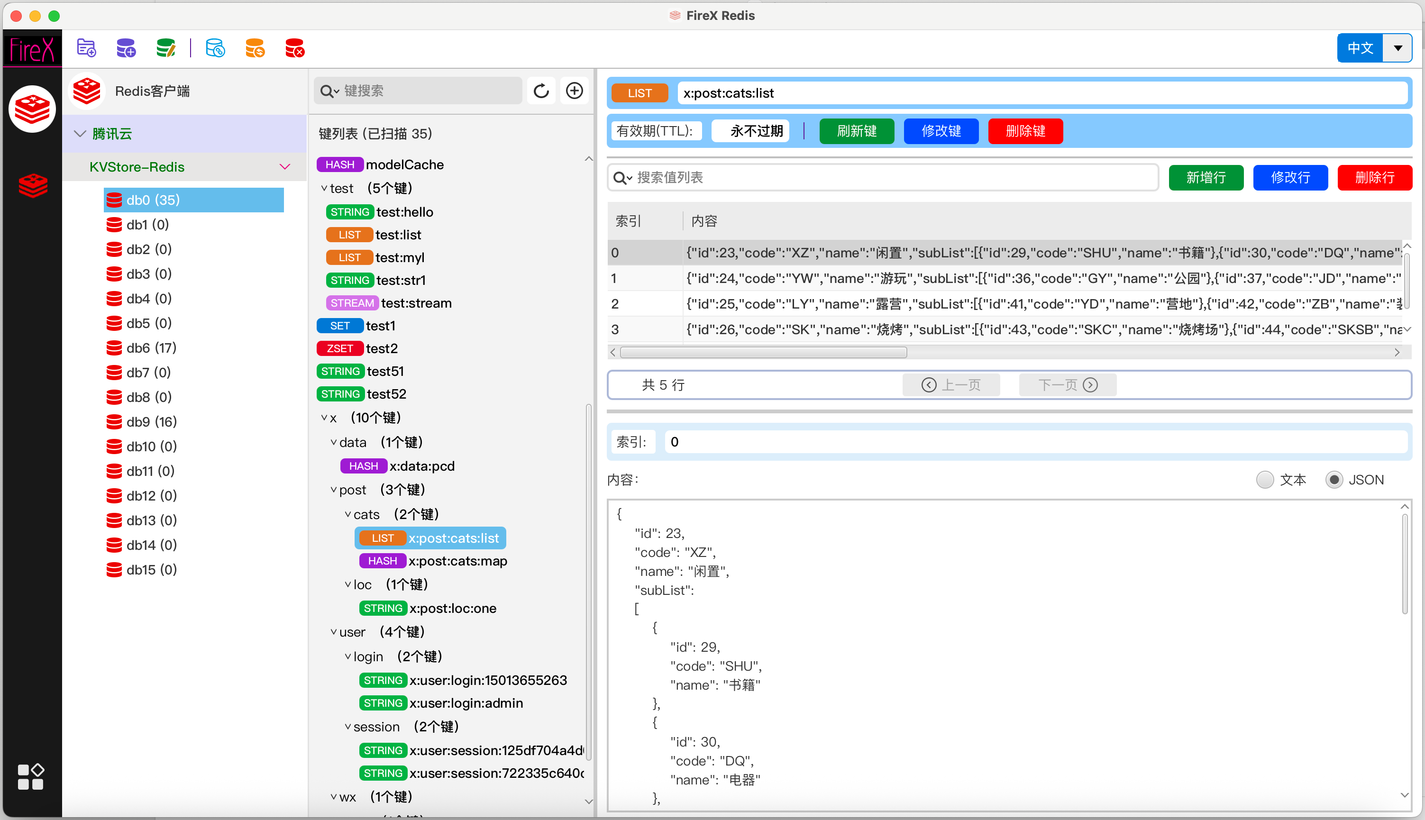Image resolution: width=1425 pixels, height=820 pixels.
Task: Focus the 搜索值列表 value search field
Action: 883,178
